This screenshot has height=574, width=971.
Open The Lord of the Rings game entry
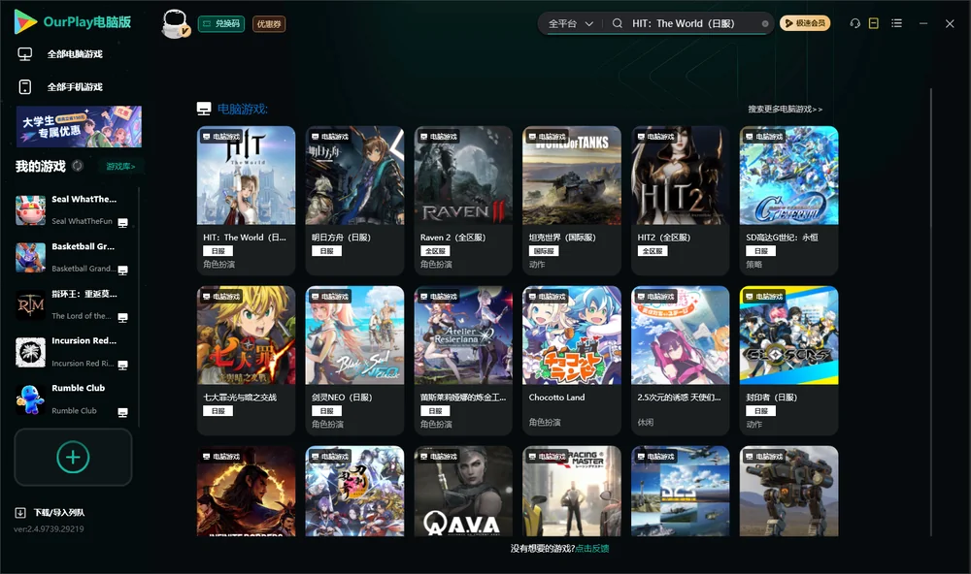pyautogui.click(x=73, y=304)
